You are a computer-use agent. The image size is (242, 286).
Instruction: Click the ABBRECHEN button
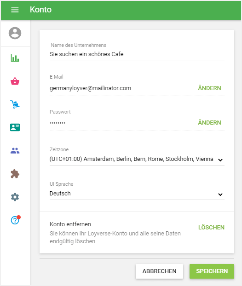pos(159,271)
